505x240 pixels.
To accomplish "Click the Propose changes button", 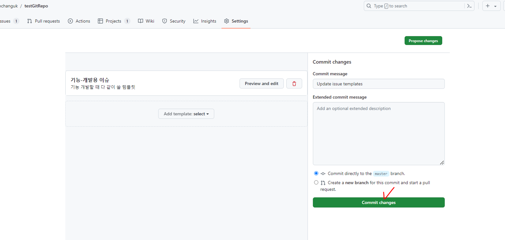I will click(x=423, y=41).
